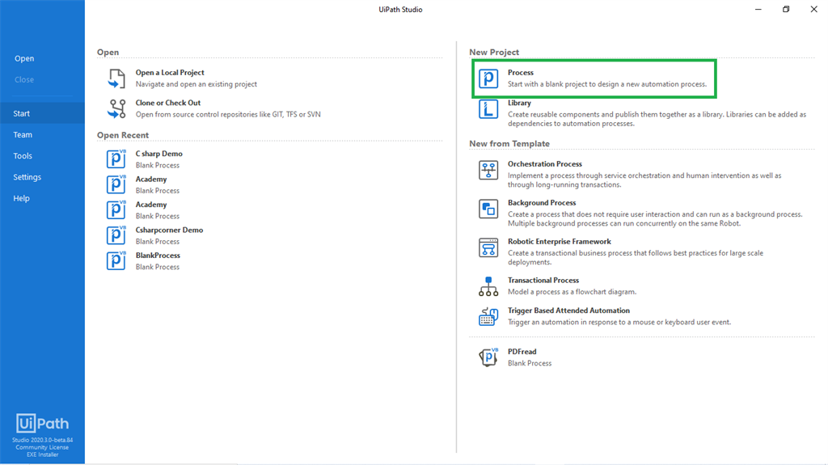
Task: Restore down the UiPath Studio window
Action: click(786, 10)
